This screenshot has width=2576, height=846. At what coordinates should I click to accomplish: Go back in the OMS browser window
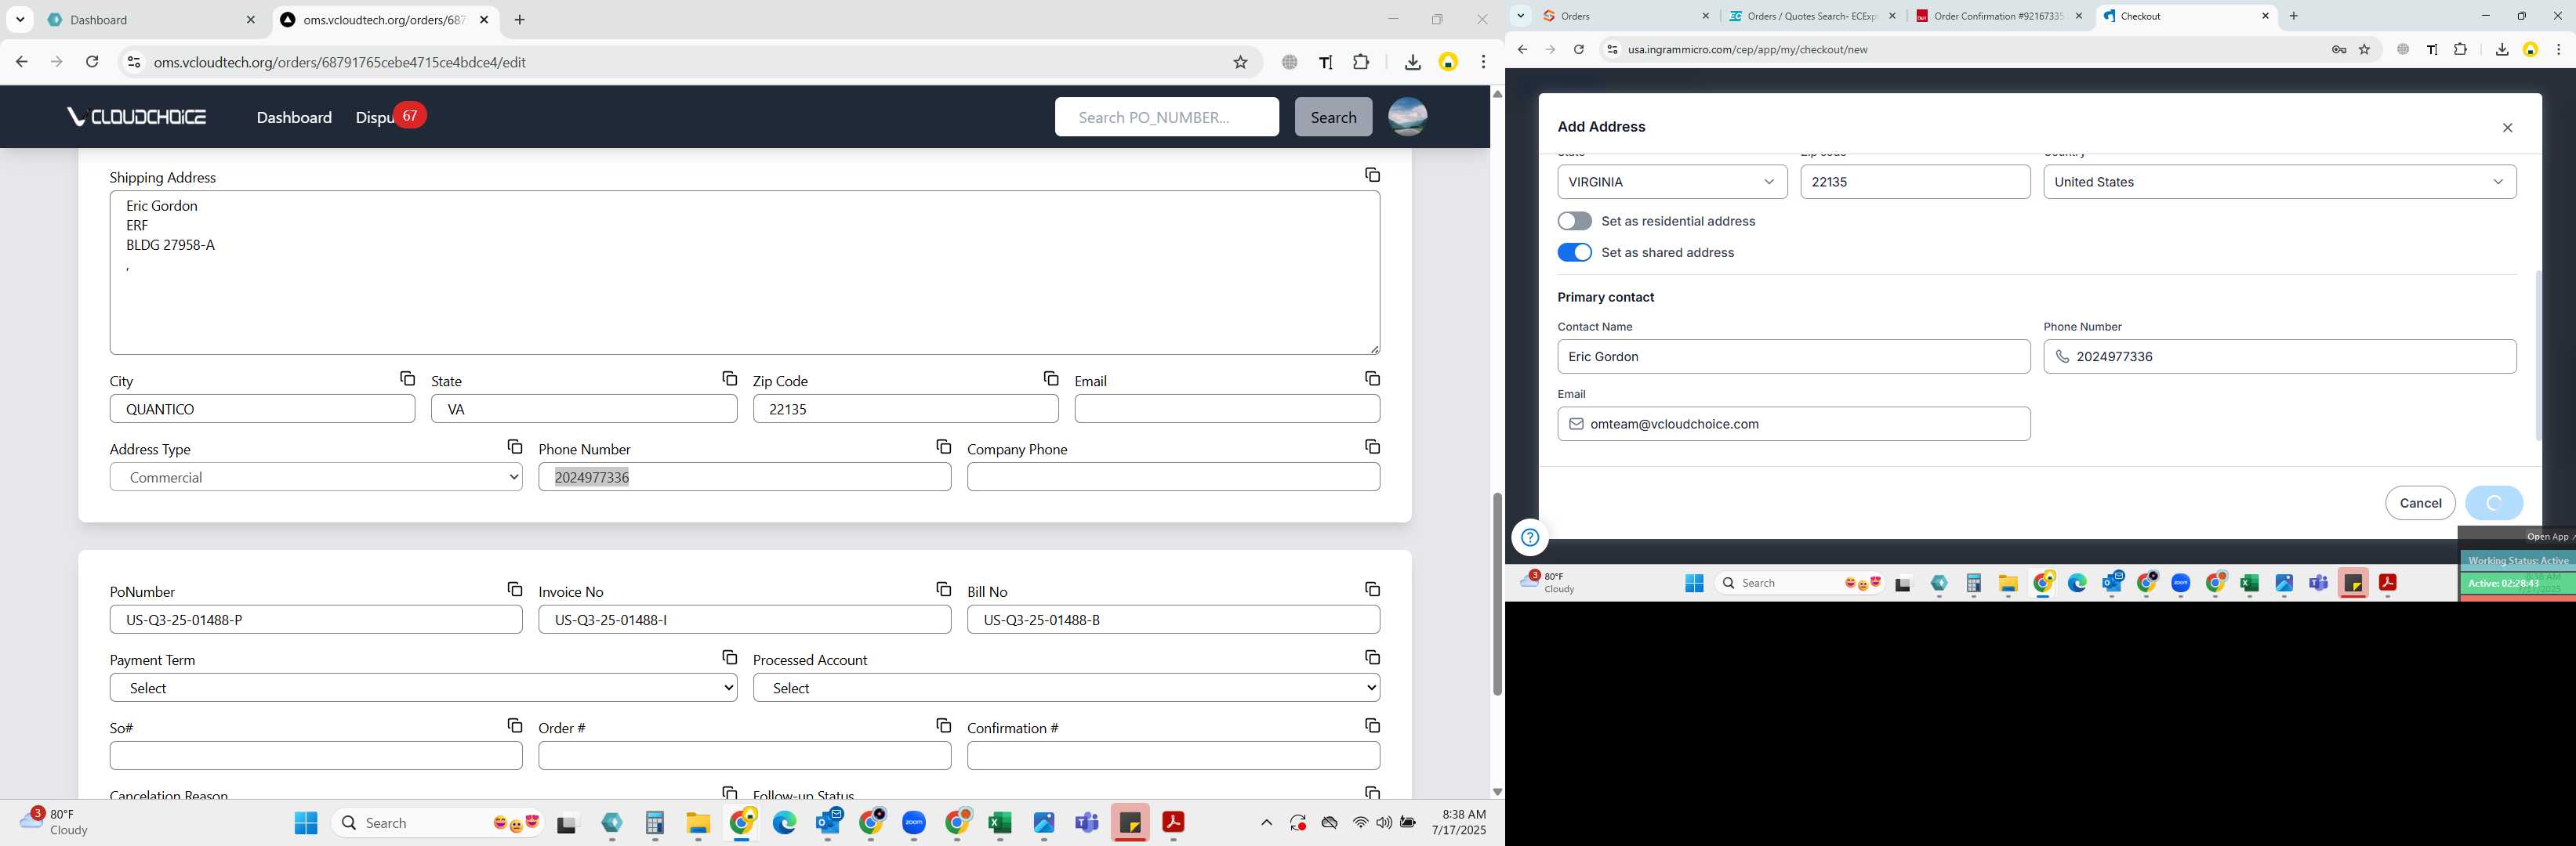(x=21, y=62)
